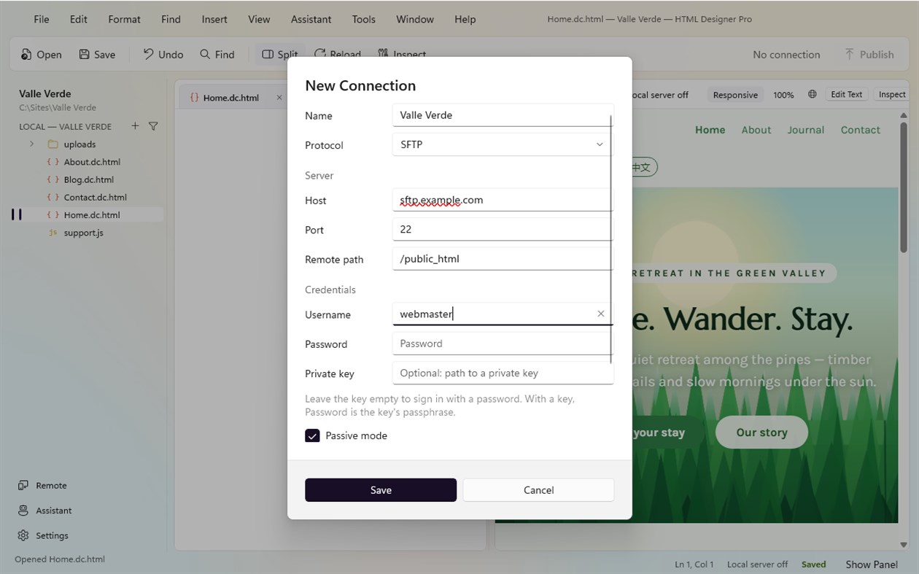Screen dimensions: 919x574
Task: Click the Inspect toolbar icon
Action: pyautogui.click(x=384, y=55)
